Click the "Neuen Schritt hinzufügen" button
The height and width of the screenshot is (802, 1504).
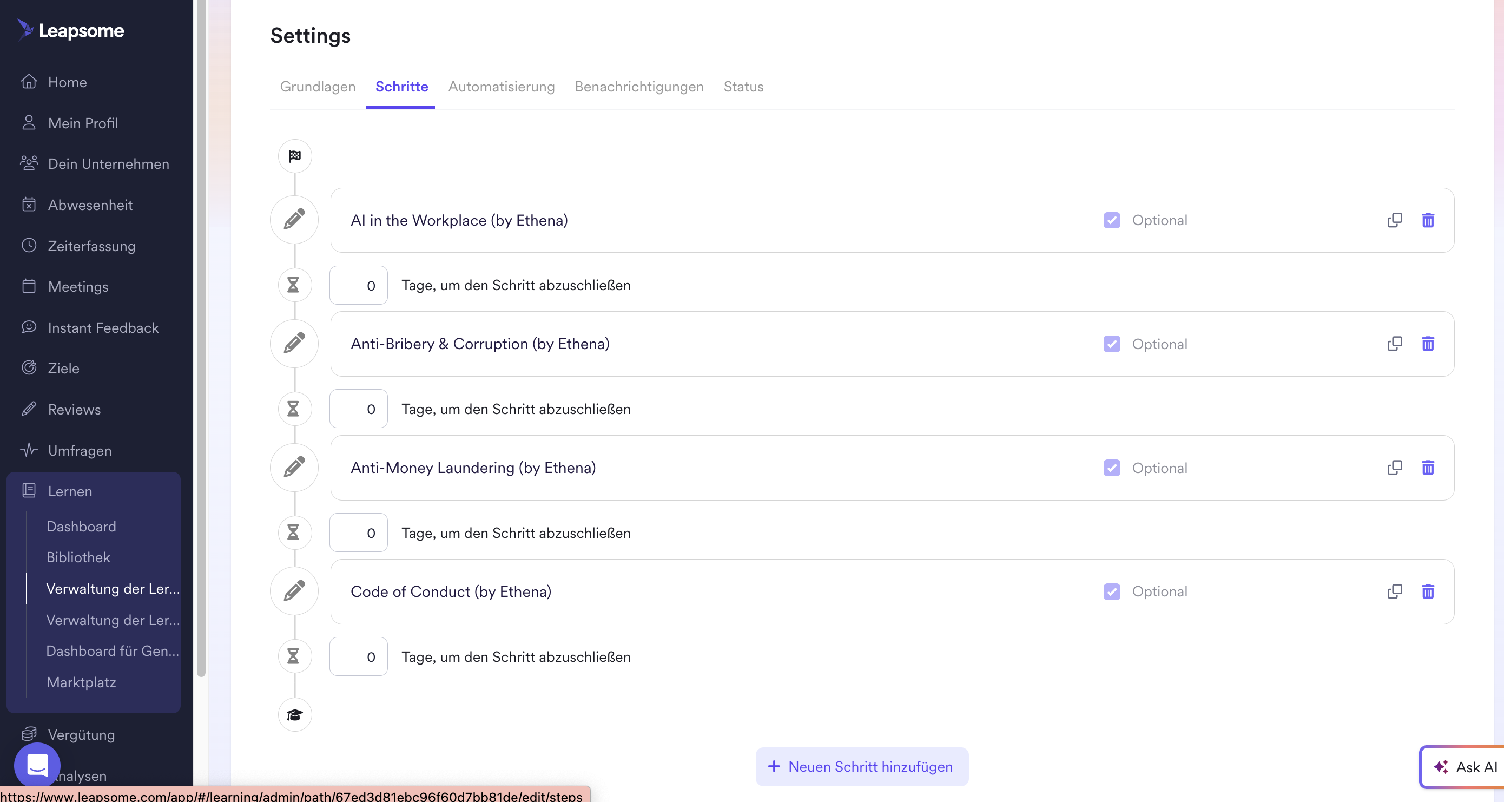click(862, 767)
